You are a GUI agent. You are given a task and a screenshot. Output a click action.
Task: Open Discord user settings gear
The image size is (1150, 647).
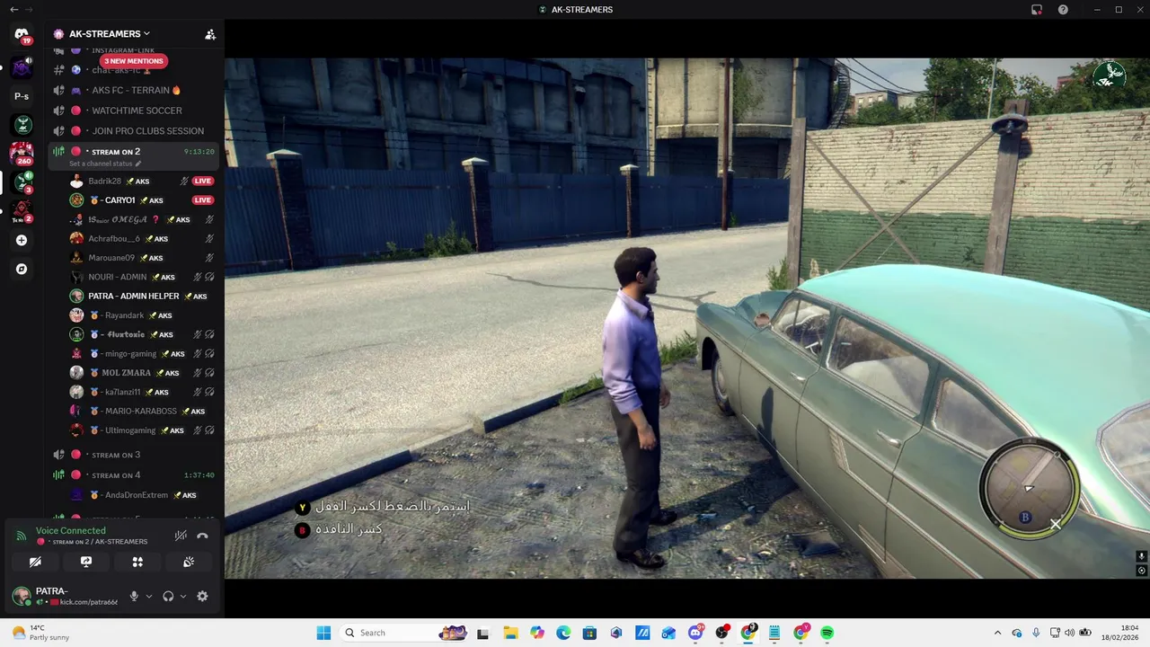pos(202,596)
